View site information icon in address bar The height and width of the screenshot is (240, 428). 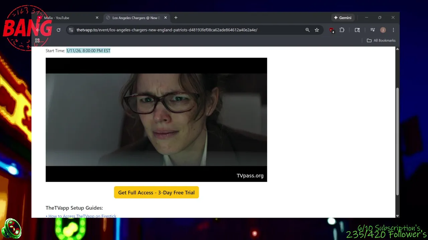(71, 30)
